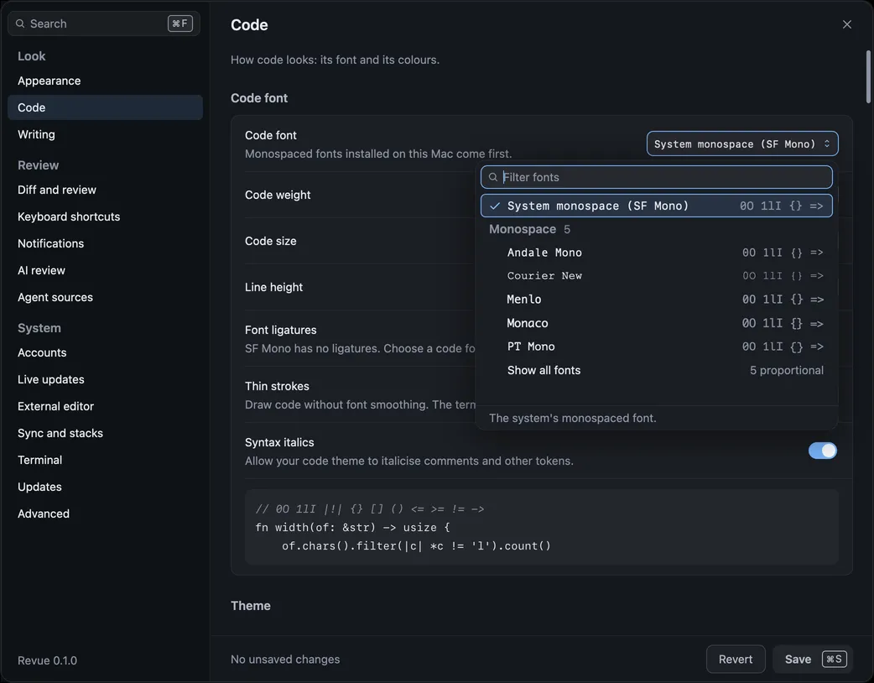This screenshot has width=874, height=683.
Task: Click the Code size label
Action: [270, 241]
